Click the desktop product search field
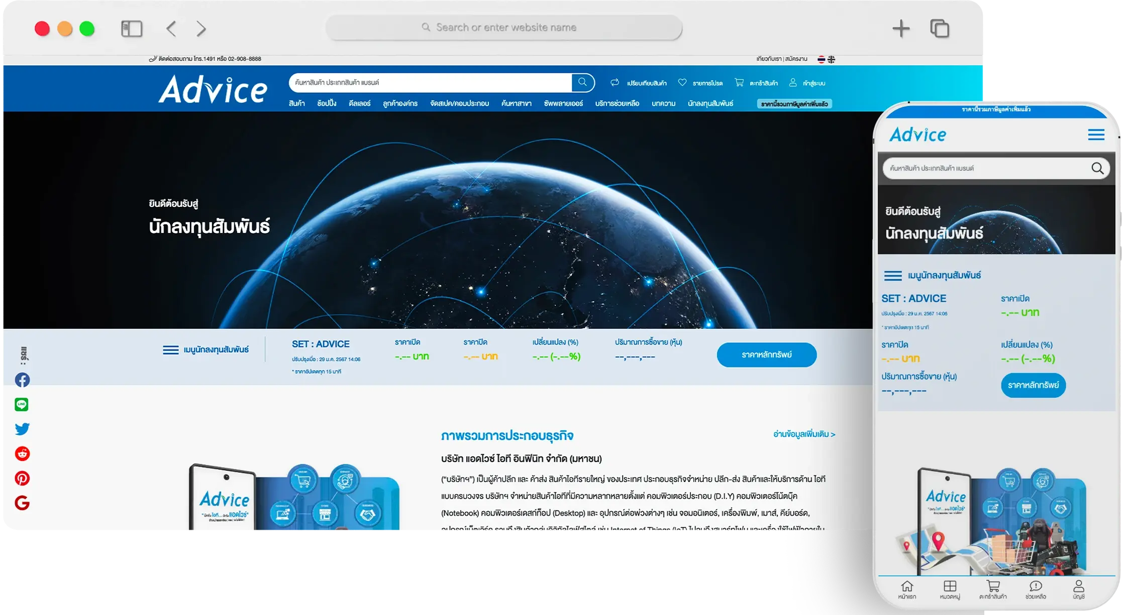This screenshot has width=1125, height=615. [430, 82]
